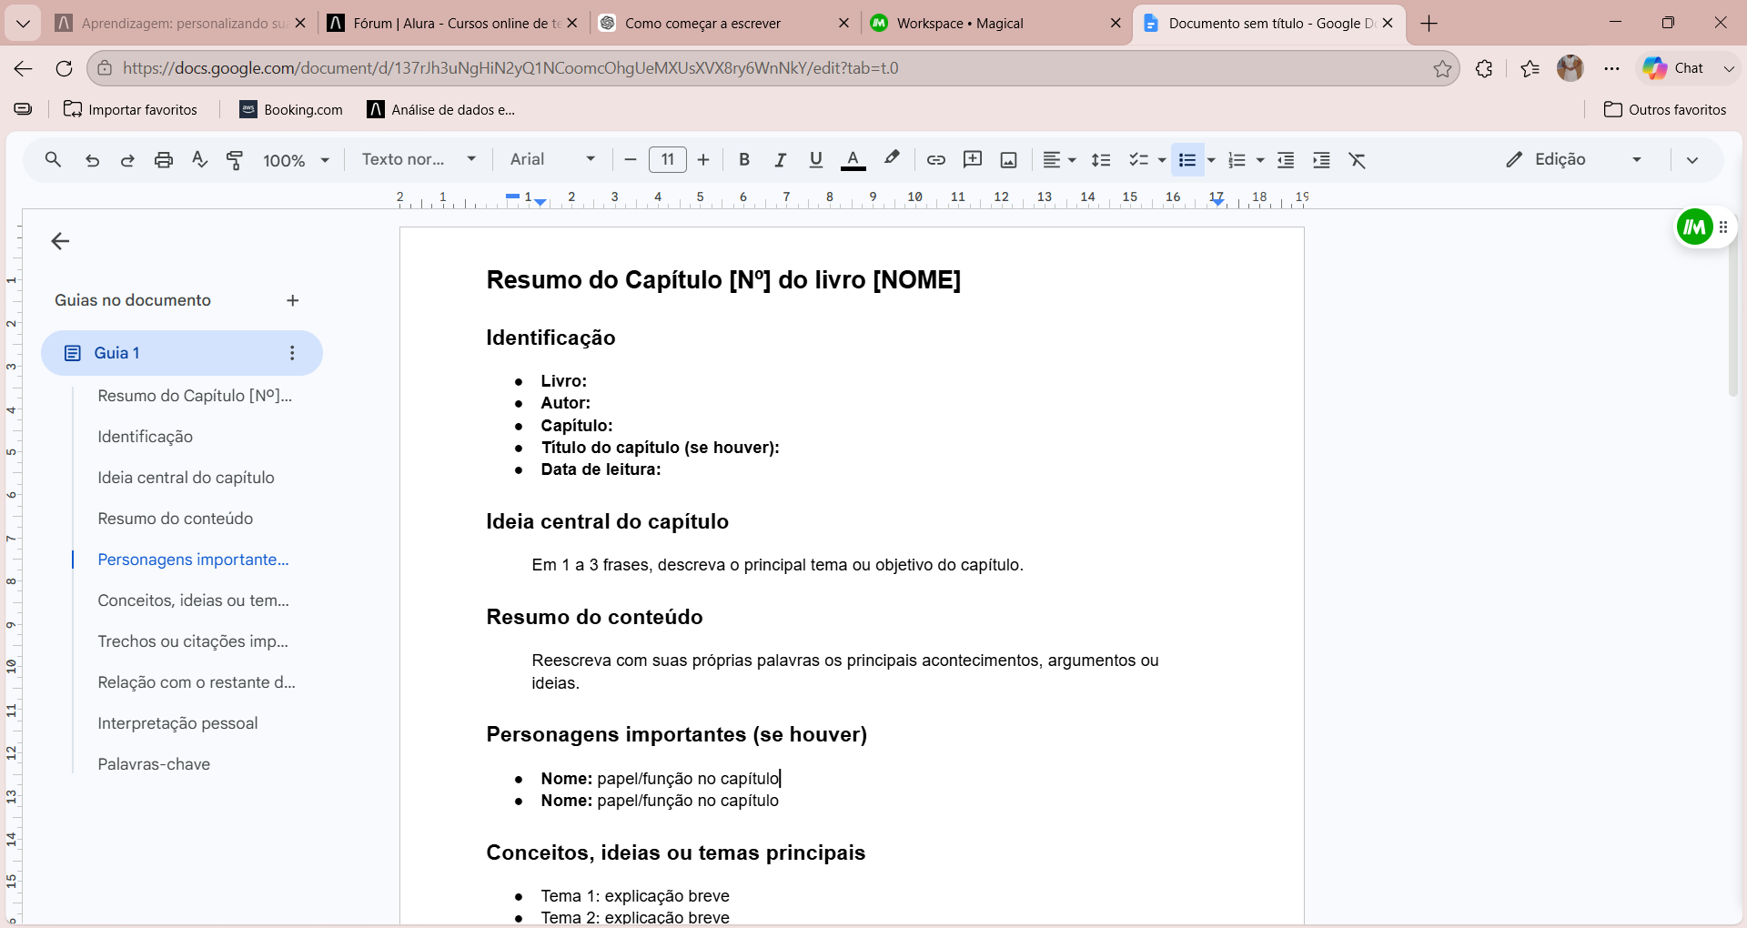Viewport: 1747px width, 928px height.
Task: Open the browser tab search chevron
Action: coord(23,24)
